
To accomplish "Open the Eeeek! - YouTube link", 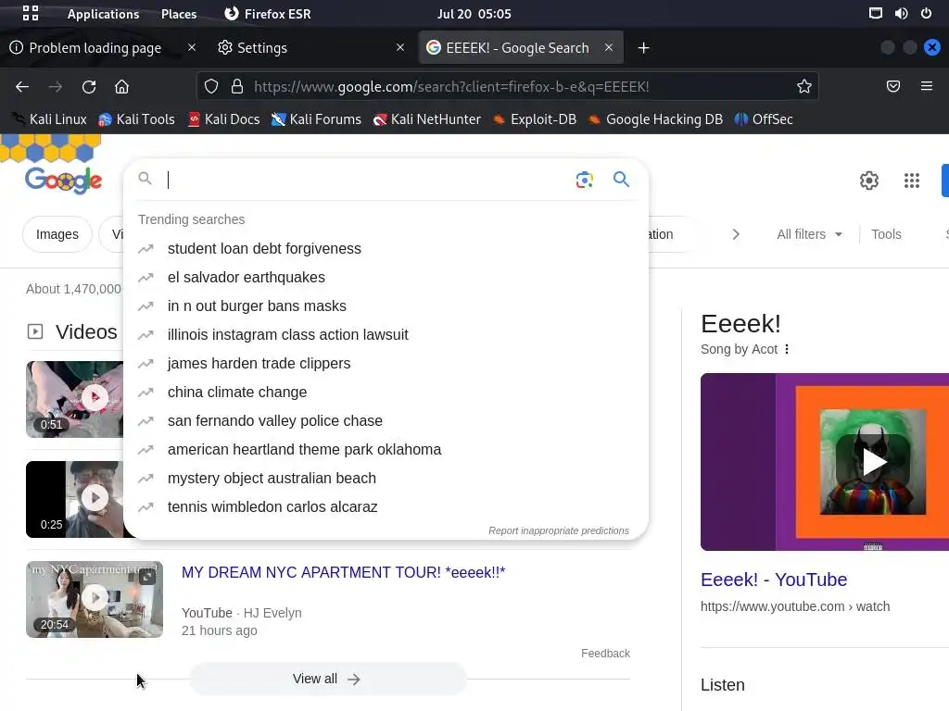I will tap(774, 580).
